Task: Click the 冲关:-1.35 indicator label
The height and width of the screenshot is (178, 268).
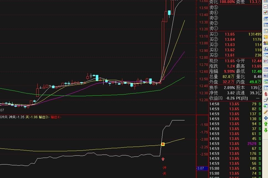Action: pos(17,117)
